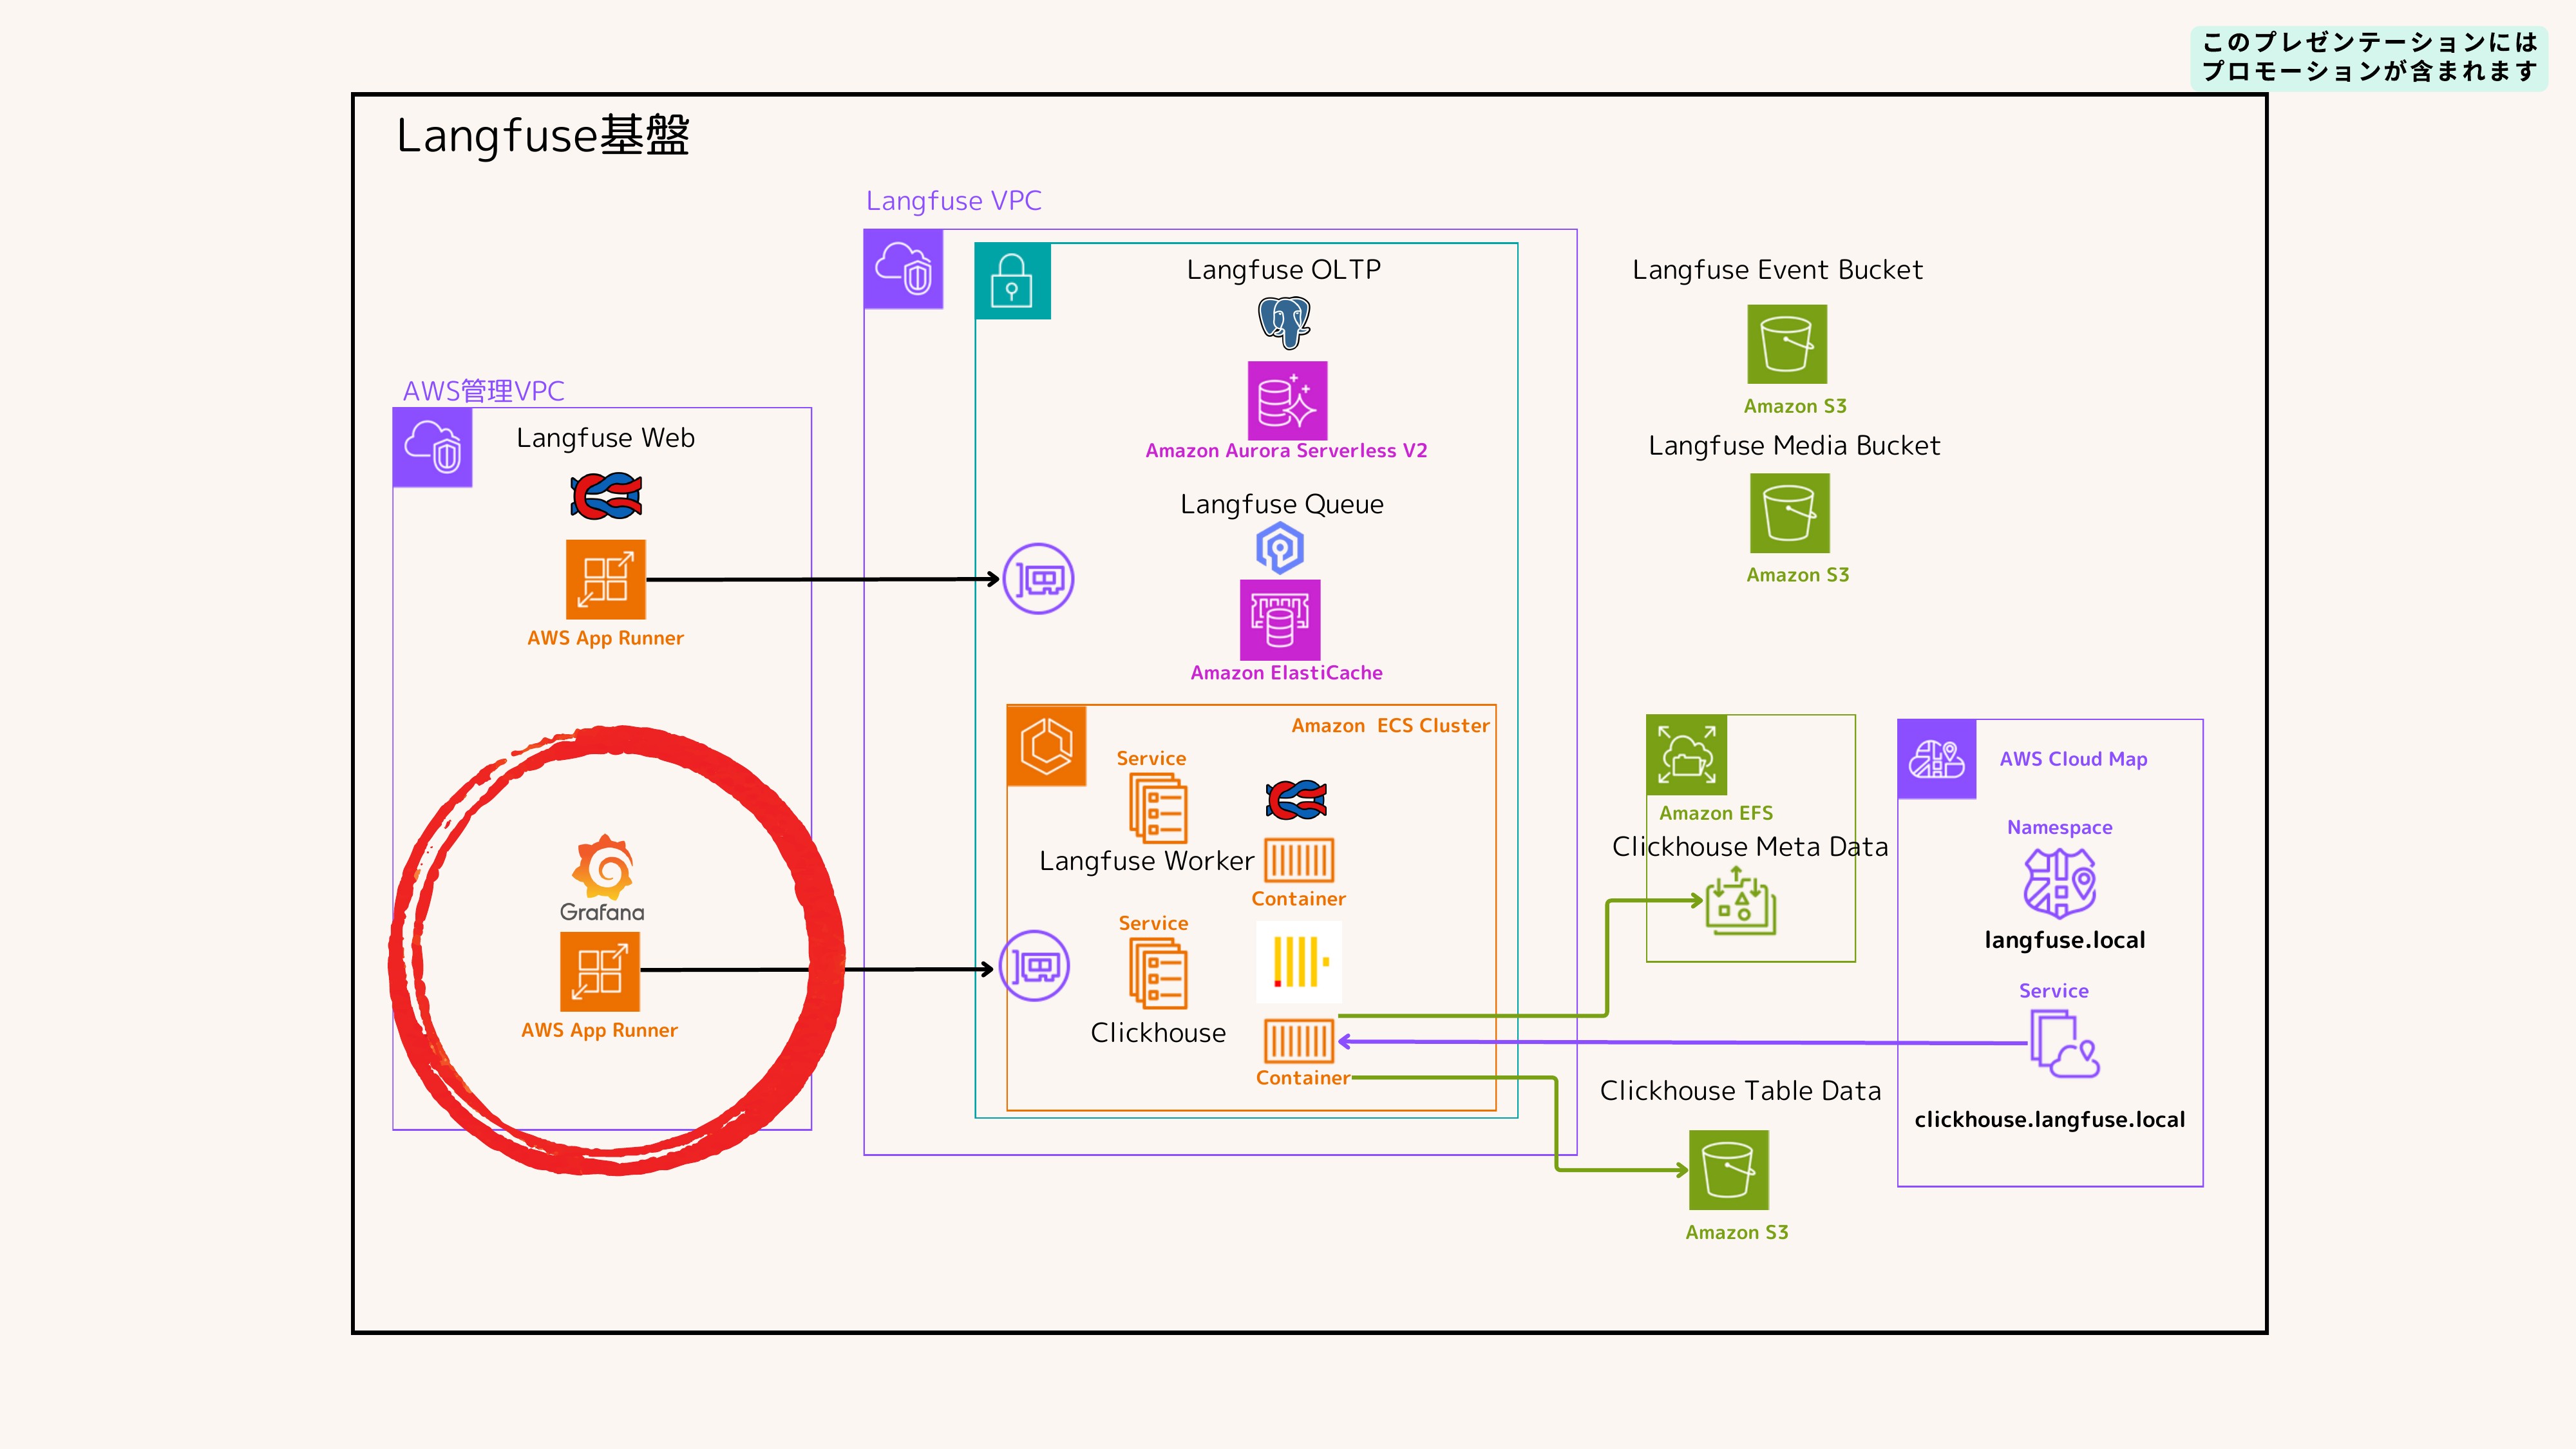Click the Clickhouse Table Data label
The height and width of the screenshot is (1449, 2576).
(1741, 1091)
